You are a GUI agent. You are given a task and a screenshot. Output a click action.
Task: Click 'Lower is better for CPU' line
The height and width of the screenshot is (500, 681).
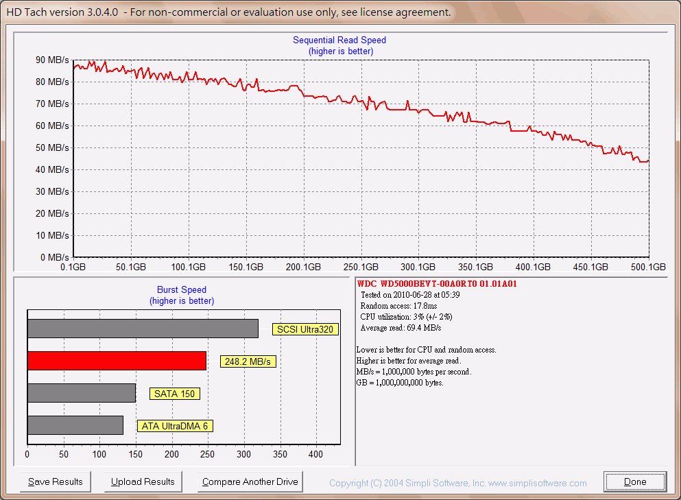coord(426,350)
